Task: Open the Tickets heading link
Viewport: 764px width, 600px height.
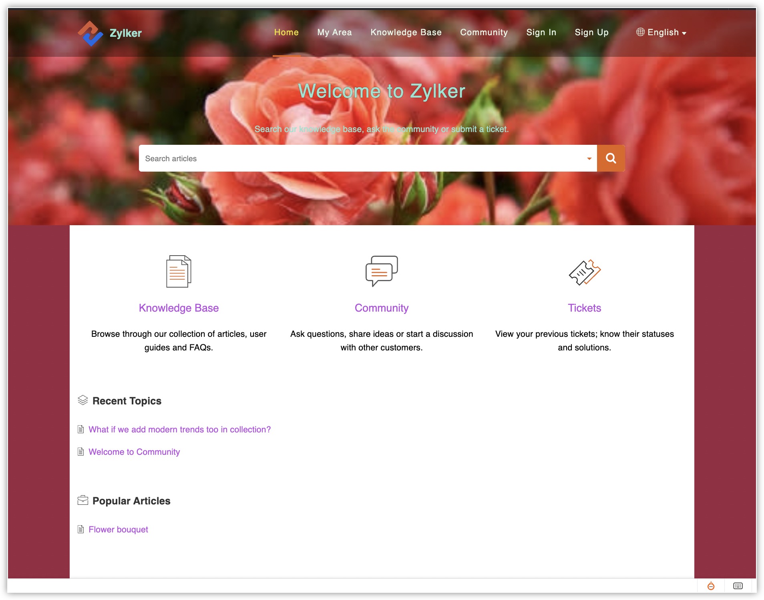Action: pos(585,308)
